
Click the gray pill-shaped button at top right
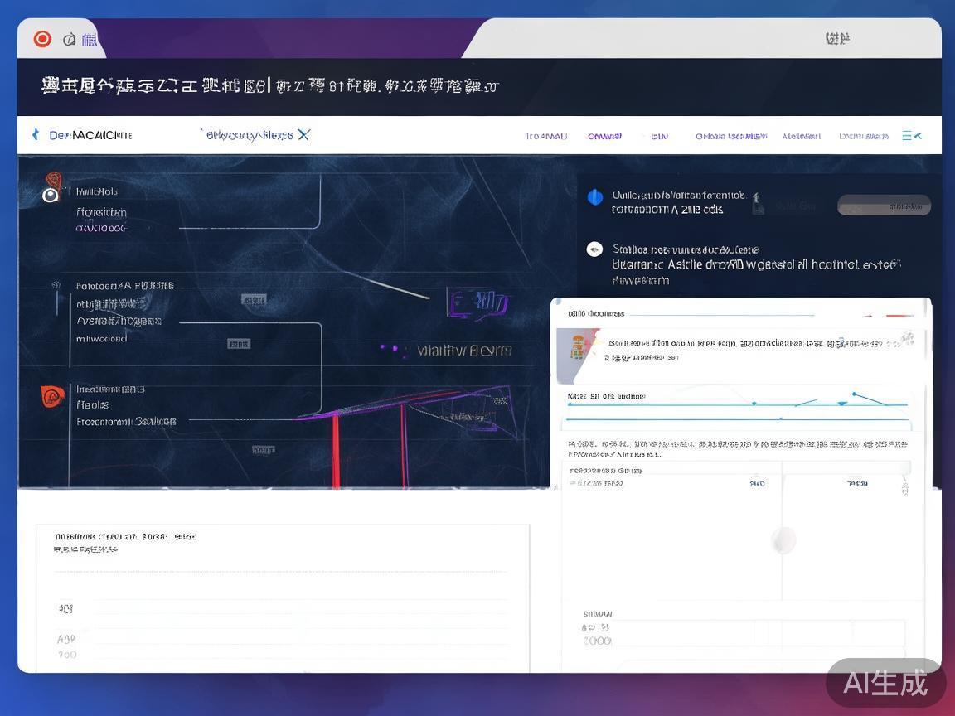(x=884, y=206)
